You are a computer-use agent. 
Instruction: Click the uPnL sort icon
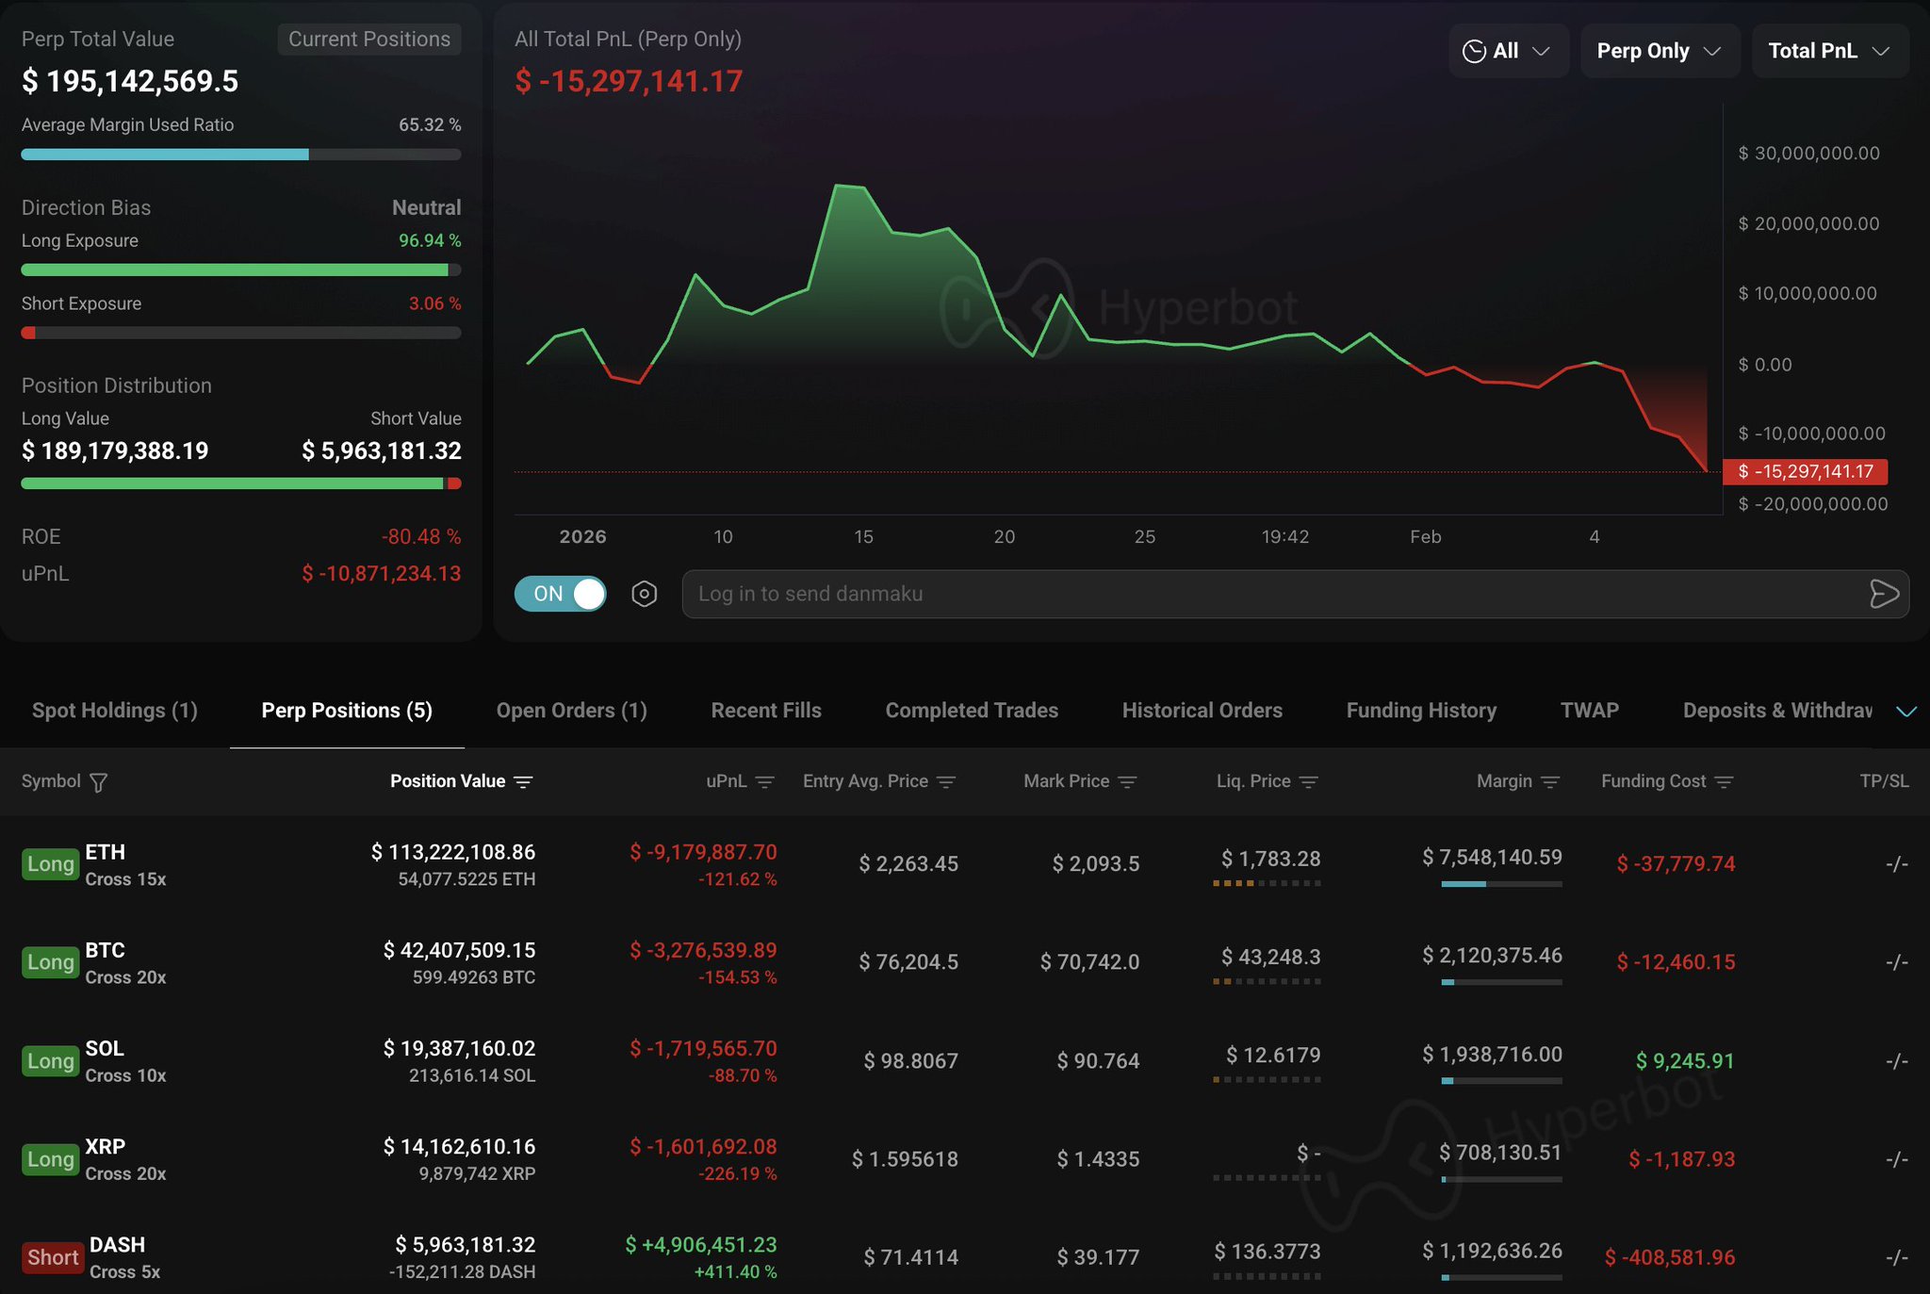point(765,782)
